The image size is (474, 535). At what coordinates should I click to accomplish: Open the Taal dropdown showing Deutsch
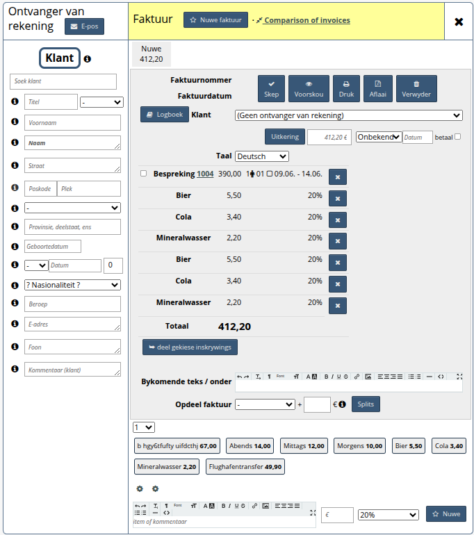(262, 156)
